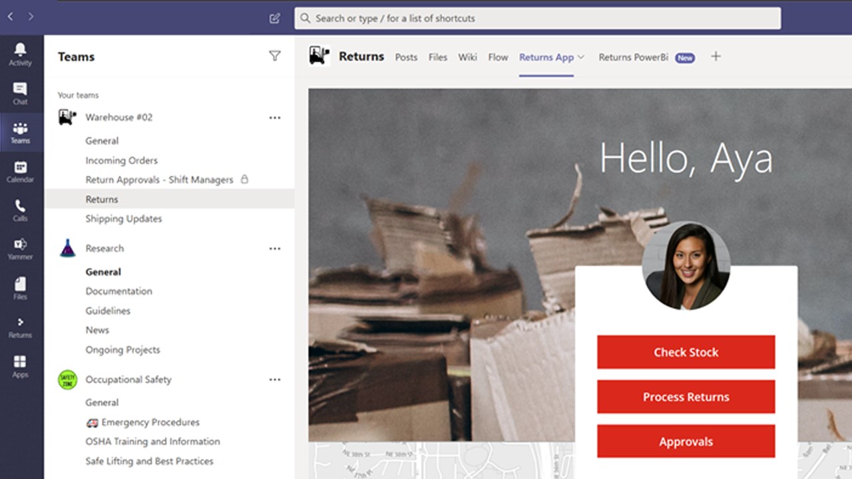The height and width of the screenshot is (479, 852).
Task: Go back with the left arrow
Action: click(x=10, y=17)
